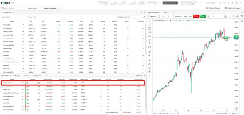Expand the Germany 40 CFD watchlist row arrow
244x115 pixels.
(23, 35)
